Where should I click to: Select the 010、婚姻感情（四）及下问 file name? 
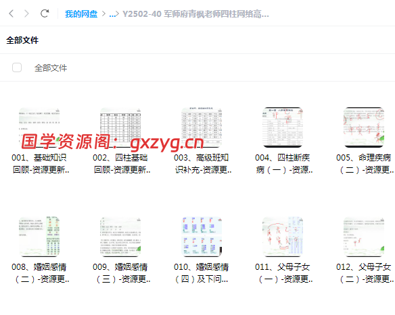click(x=202, y=273)
